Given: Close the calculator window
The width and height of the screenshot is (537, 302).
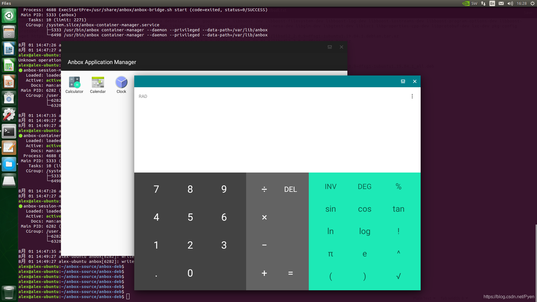Looking at the screenshot, I should [x=415, y=81].
